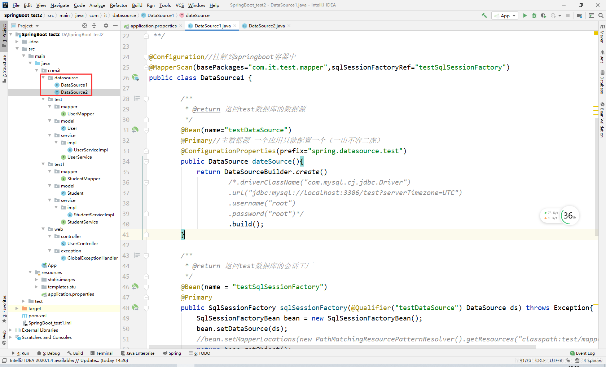
Task: Open the Event Log
Action: (582, 353)
